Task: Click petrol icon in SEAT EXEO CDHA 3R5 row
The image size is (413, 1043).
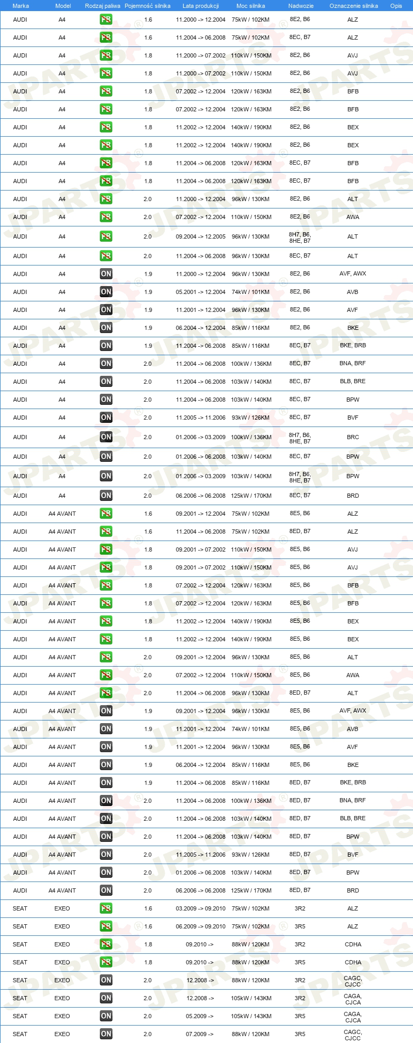Action: (x=106, y=962)
